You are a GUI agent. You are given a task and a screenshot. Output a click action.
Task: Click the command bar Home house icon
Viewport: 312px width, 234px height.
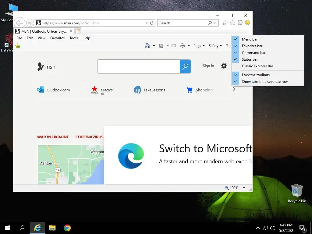[147, 46]
